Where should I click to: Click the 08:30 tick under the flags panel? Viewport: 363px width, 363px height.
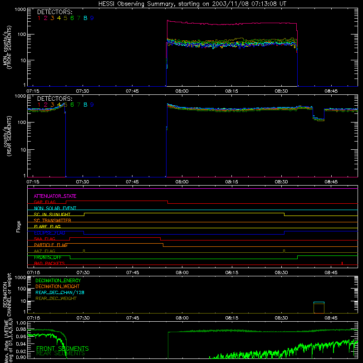(281, 273)
